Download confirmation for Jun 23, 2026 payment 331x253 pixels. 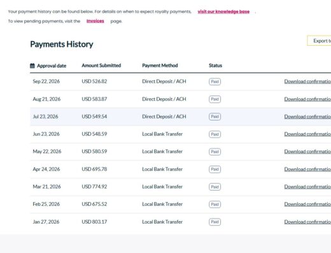pyautogui.click(x=307, y=134)
